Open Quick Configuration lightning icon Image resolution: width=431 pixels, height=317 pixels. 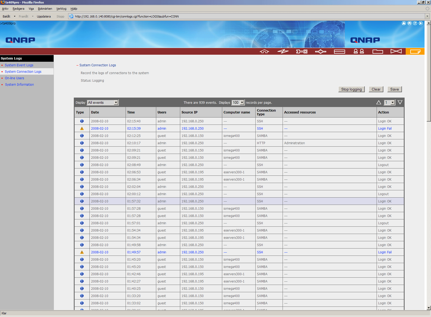click(283, 51)
